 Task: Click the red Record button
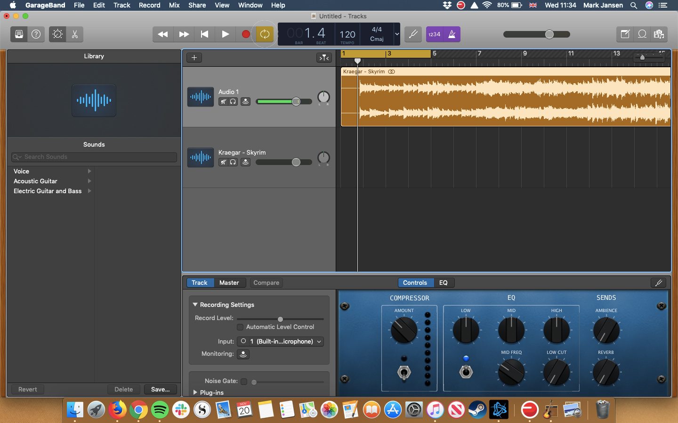246,34
